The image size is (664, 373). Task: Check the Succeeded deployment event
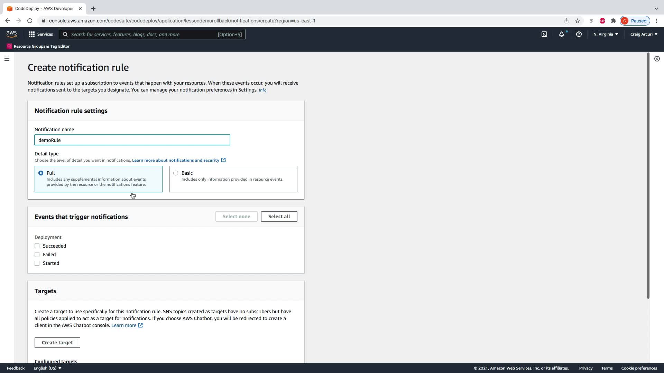(x=37, y=246)
